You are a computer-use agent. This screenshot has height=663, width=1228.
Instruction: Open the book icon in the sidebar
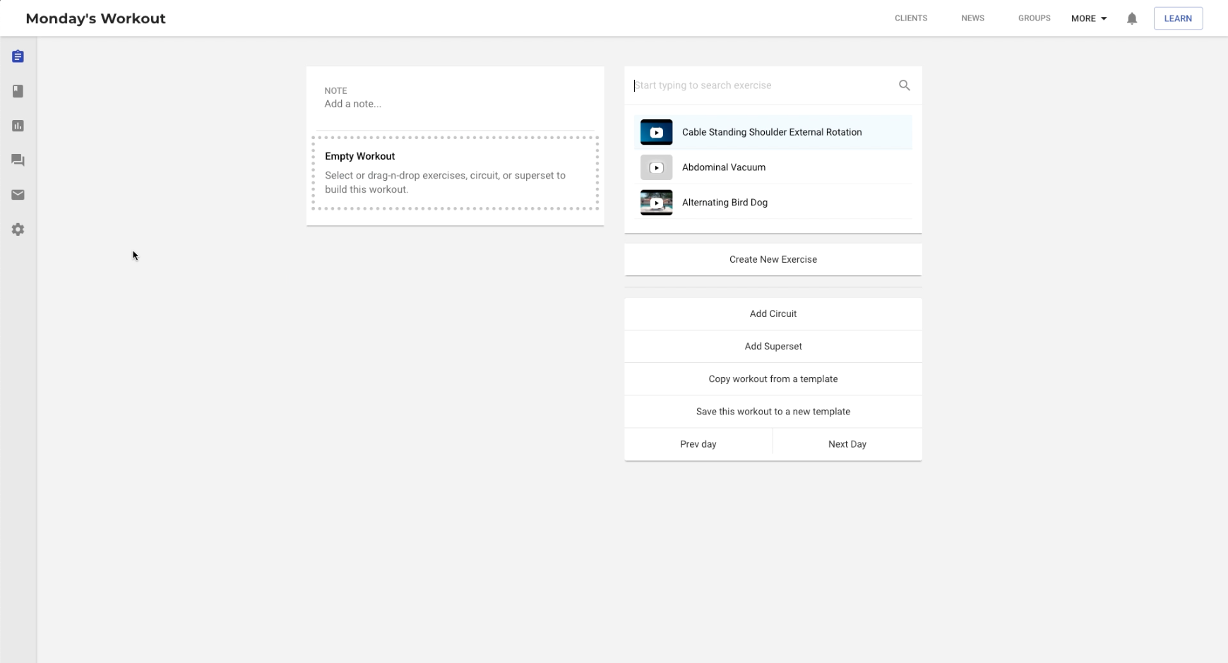18,91
